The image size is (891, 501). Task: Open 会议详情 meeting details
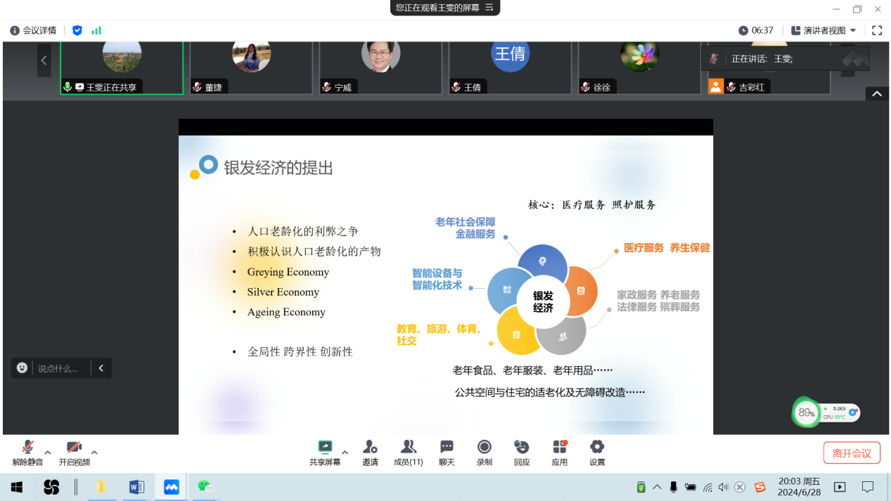pos(33,30)
